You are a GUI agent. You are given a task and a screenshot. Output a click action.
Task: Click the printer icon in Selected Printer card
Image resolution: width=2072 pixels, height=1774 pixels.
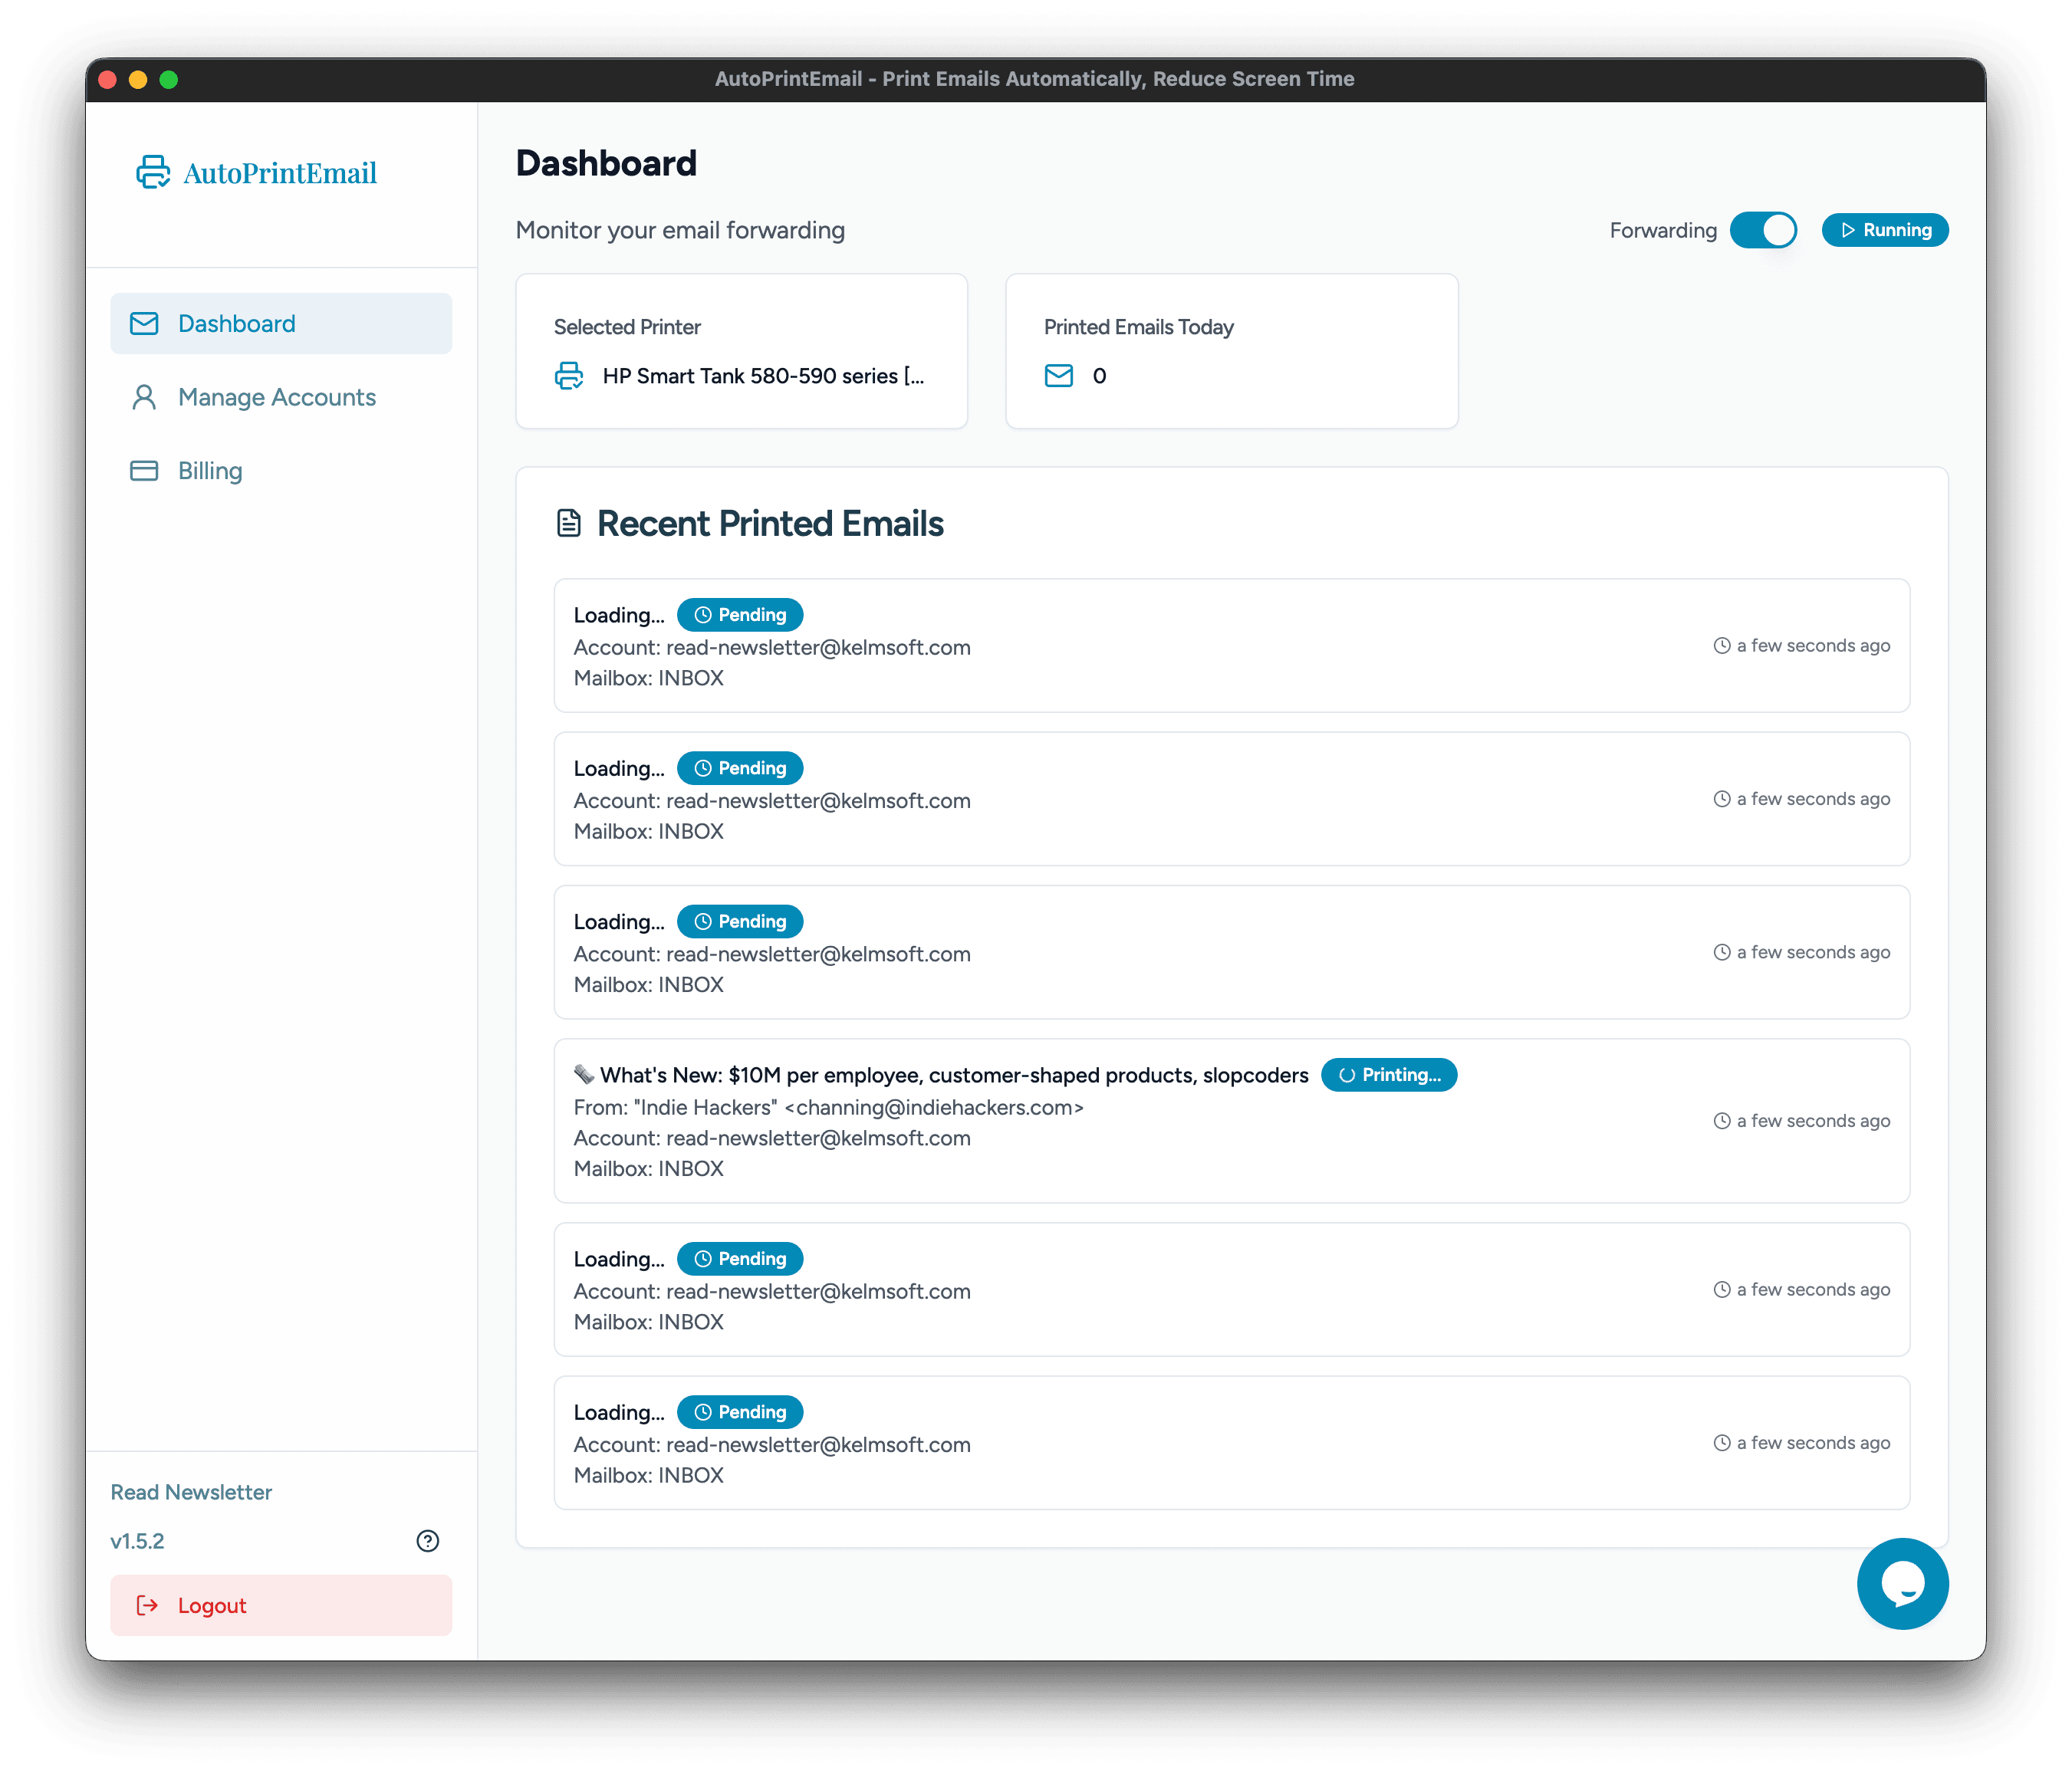pyautogui.click(x=569, y=376)
